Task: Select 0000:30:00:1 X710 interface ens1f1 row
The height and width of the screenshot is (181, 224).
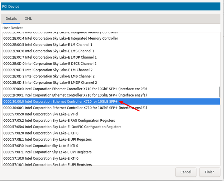Action: click(x=111, y=108)
